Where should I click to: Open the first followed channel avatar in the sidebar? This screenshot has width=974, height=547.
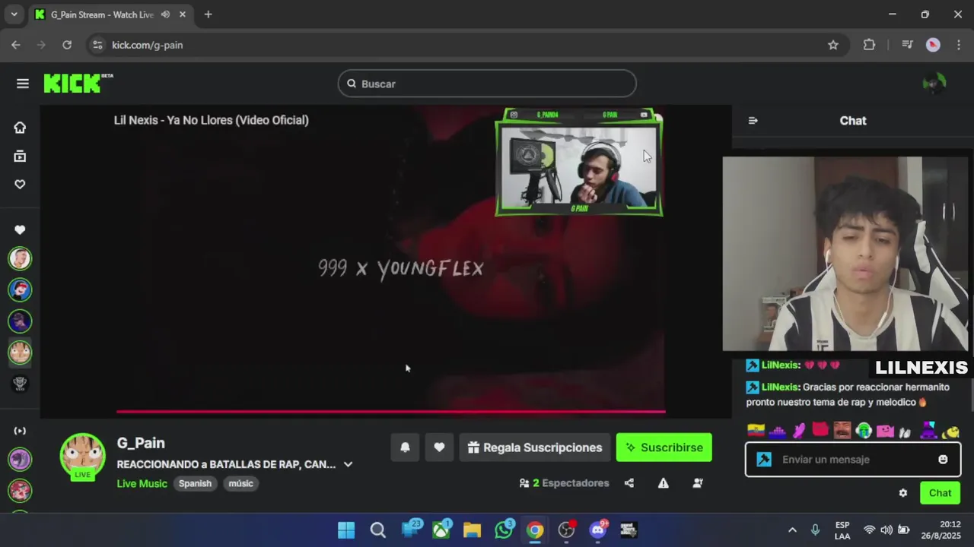pyautogui.click(x=20, y=259)
